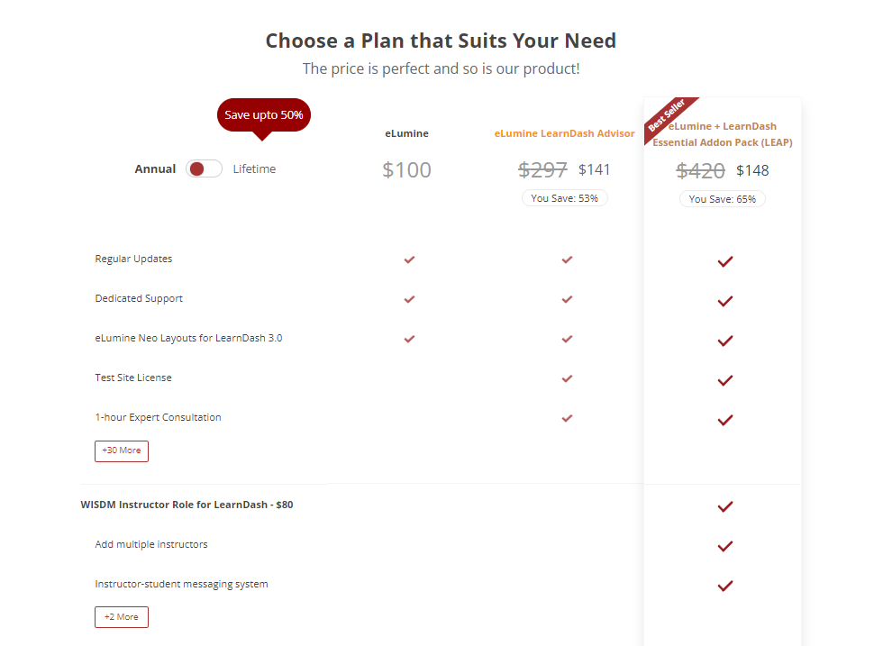Click the Save upto 50% badge

(263, 115)
